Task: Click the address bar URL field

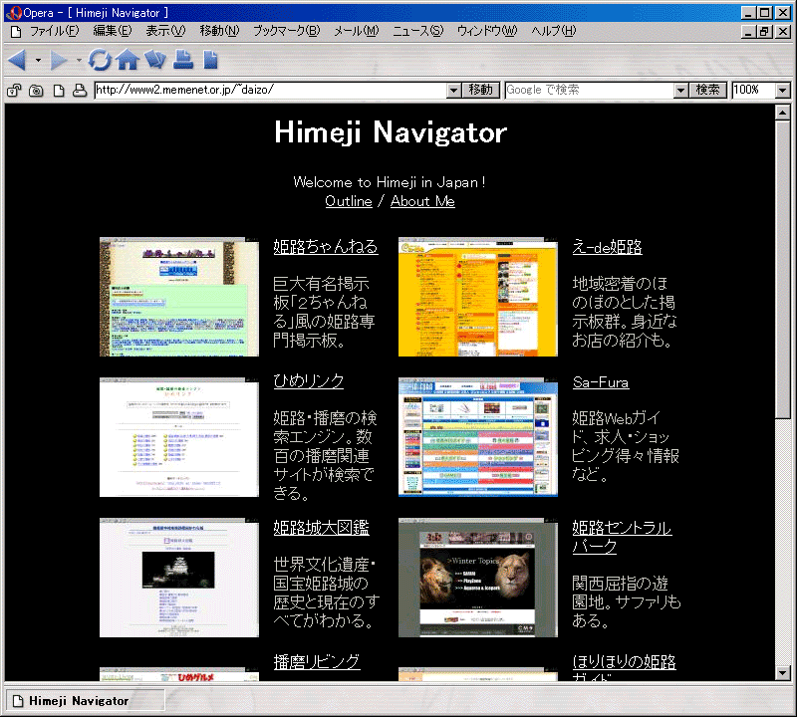Action: tap(270, 91)
